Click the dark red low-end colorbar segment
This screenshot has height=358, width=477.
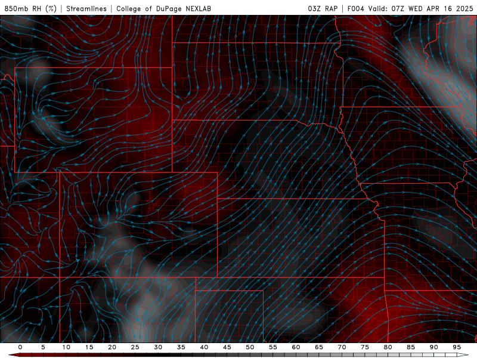point(14,355)
